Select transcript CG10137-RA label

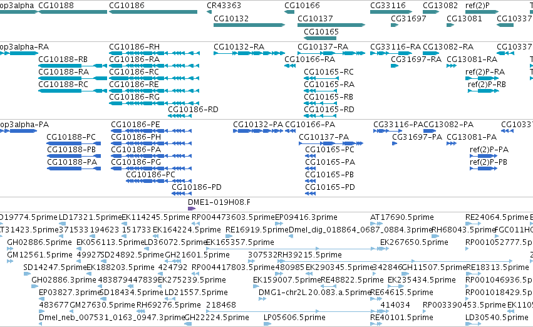[323, 46]
